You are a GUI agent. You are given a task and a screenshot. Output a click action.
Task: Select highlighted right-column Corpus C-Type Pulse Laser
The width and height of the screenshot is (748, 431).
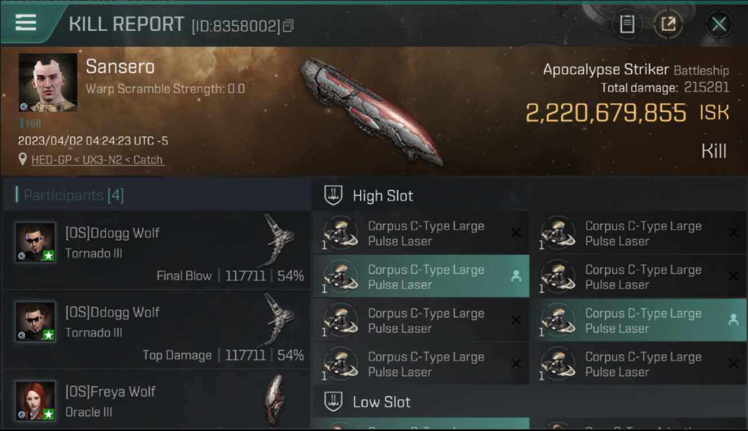tap(639, 320)
